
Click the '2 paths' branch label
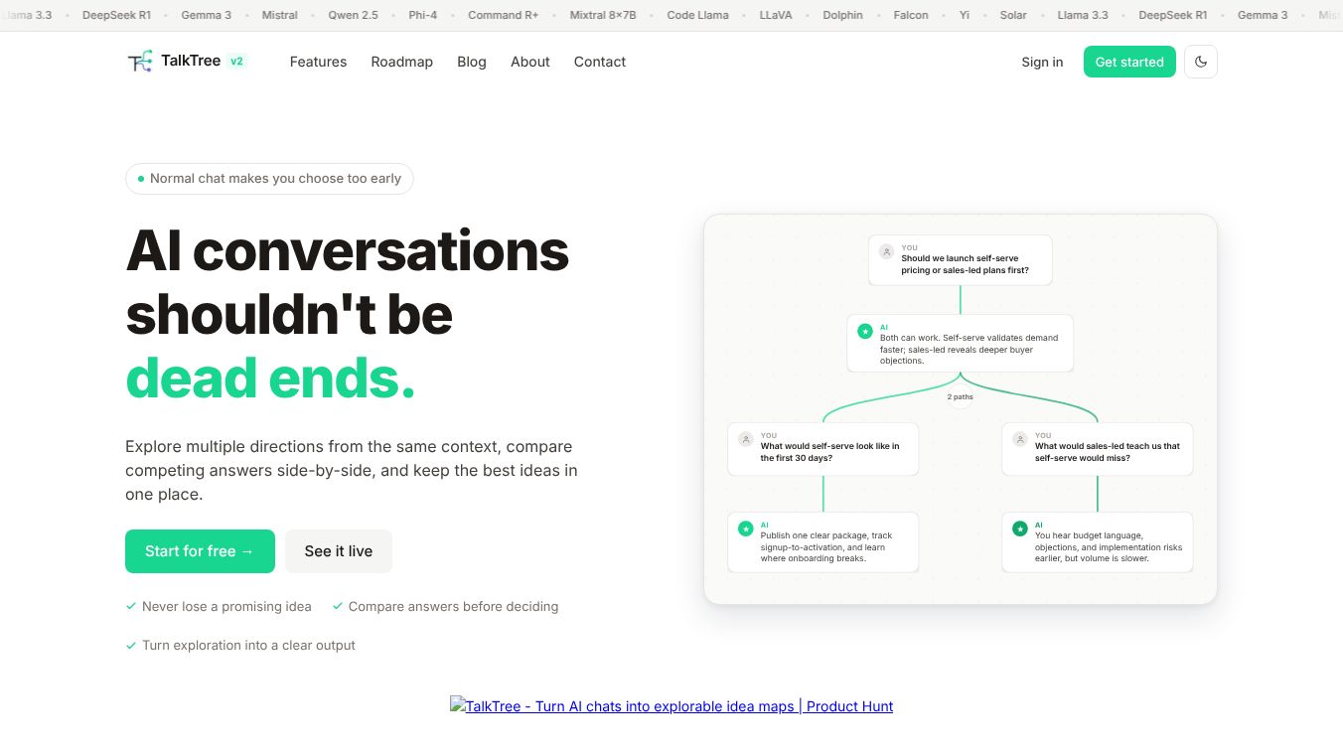961,396
